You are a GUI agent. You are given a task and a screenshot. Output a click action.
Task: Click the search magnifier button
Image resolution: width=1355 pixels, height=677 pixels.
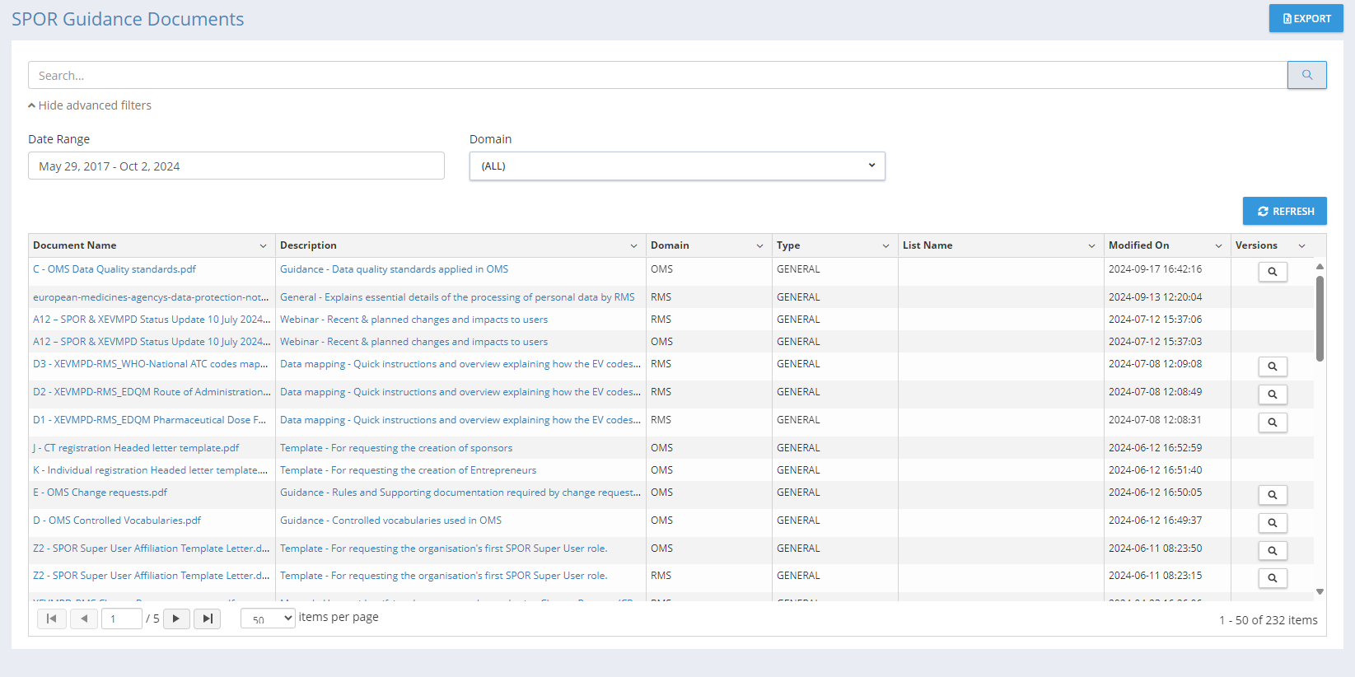1306,75
